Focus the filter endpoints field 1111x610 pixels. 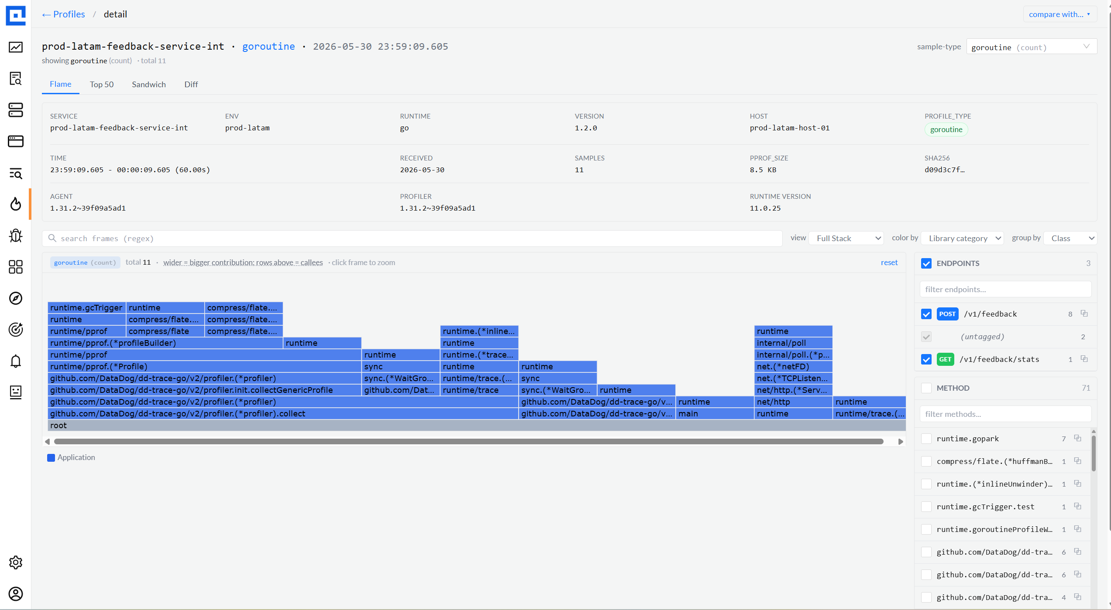1005,289
